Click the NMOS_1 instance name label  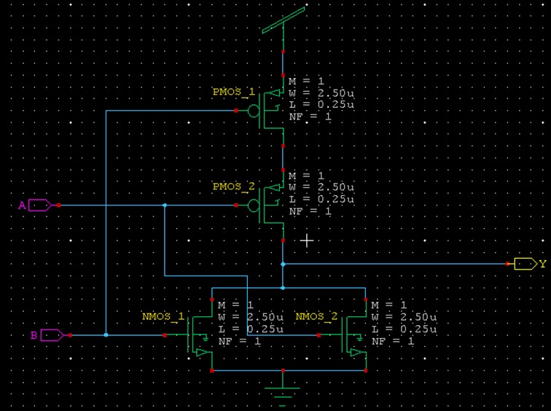click(x=163, y=316)
